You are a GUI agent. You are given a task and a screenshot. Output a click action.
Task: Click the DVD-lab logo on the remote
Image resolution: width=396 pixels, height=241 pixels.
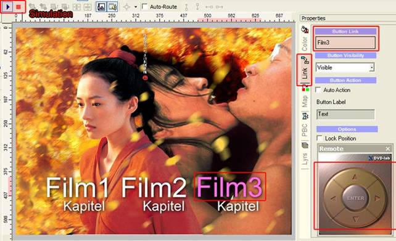click(x=379, y=158)
